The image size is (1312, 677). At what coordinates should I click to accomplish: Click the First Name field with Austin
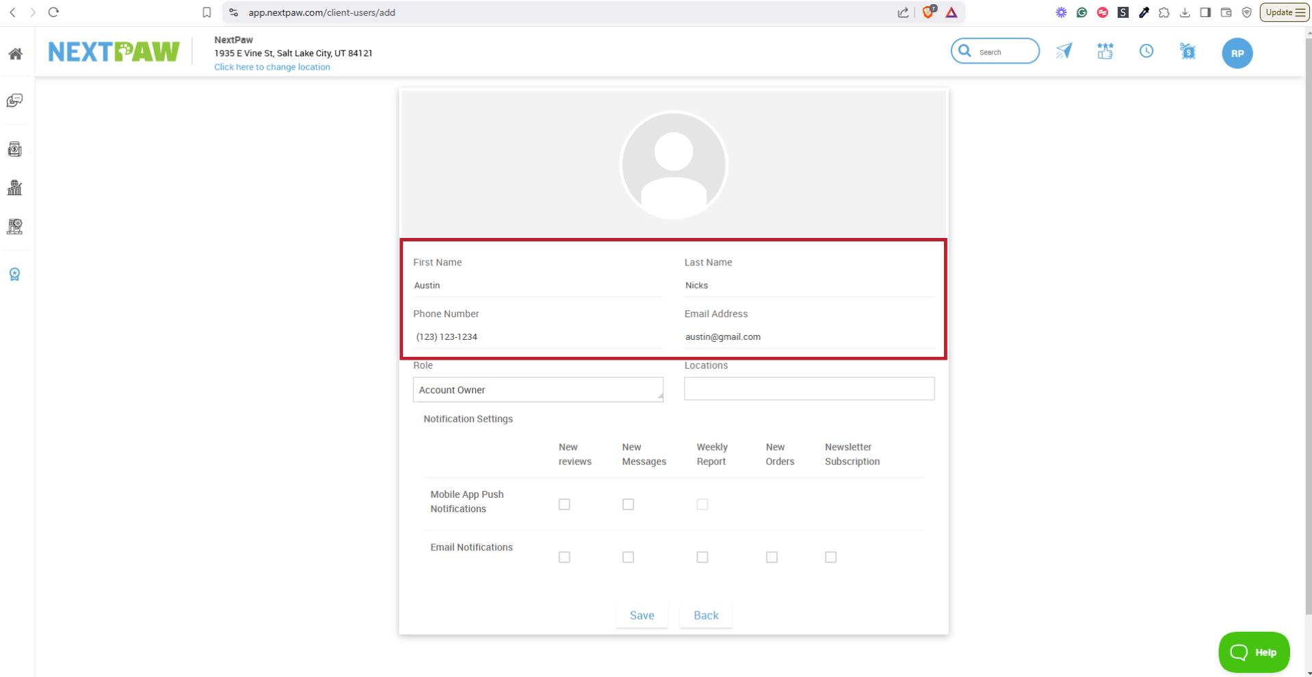click(538, 286)
